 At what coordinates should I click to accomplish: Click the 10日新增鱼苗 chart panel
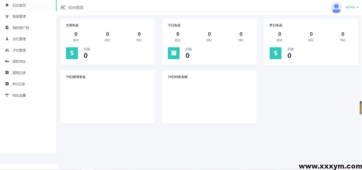point(107,99)
